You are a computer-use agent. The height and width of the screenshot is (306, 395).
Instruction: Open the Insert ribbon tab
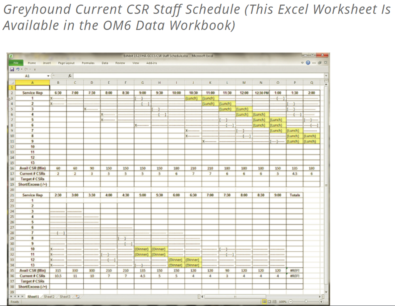47,63
